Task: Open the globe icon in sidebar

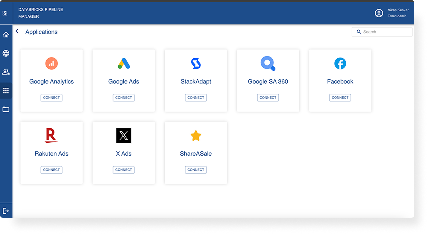Action: (x=6, y=53)
